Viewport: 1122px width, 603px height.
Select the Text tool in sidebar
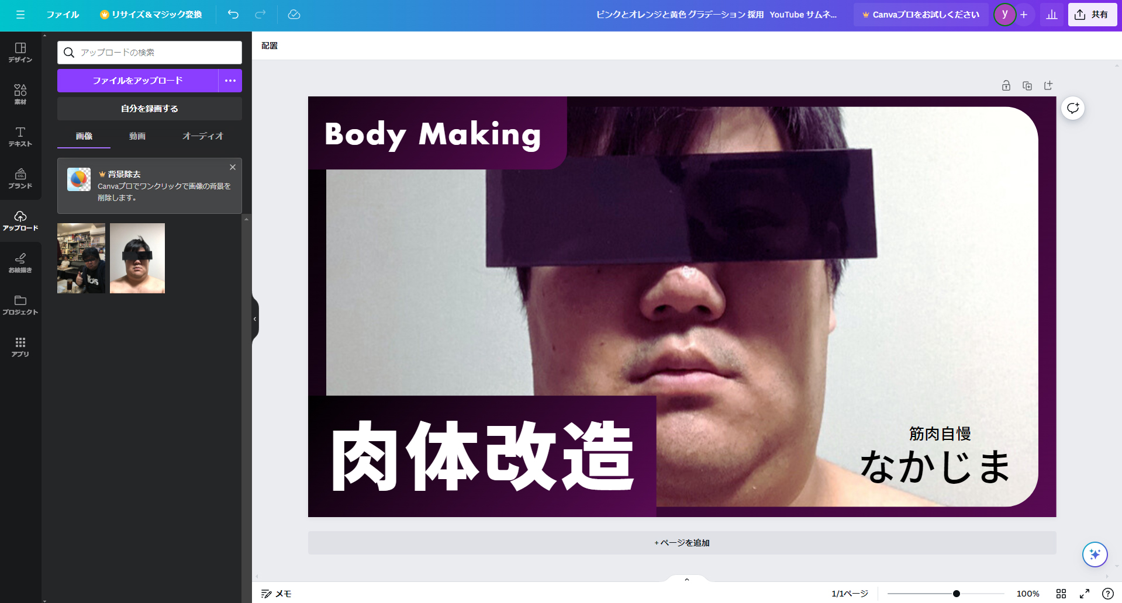(x=20, y=136)
